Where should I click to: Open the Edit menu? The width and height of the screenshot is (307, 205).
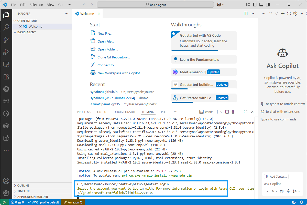point(23,5)
